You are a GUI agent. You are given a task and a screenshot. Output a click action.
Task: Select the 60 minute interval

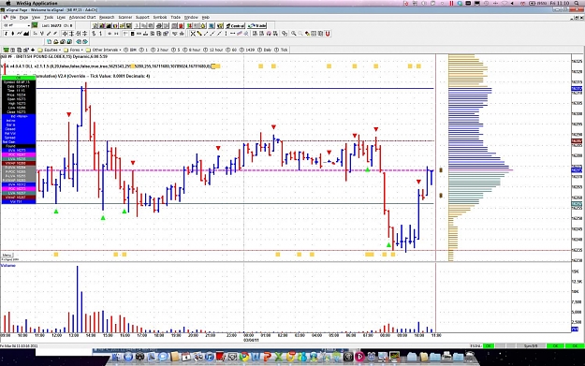(x=232, y=50)
